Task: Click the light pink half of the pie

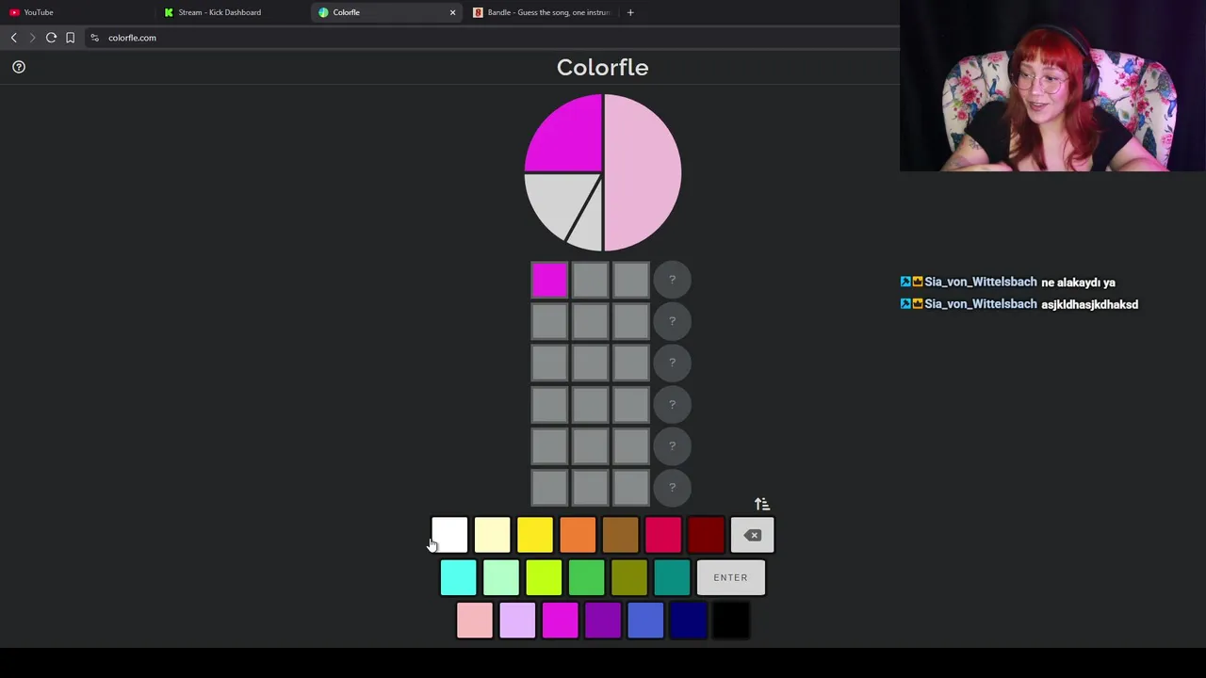Action: point(643,172)
